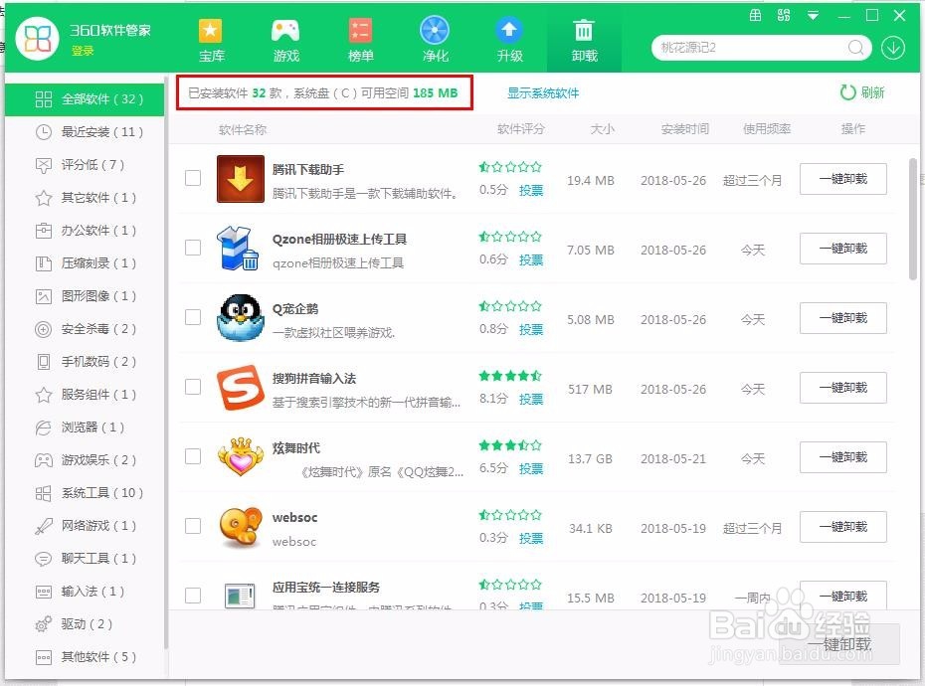925x686 pixels.
Task: Select 其他软件 (5) category
Action: (x=85, y=657)
